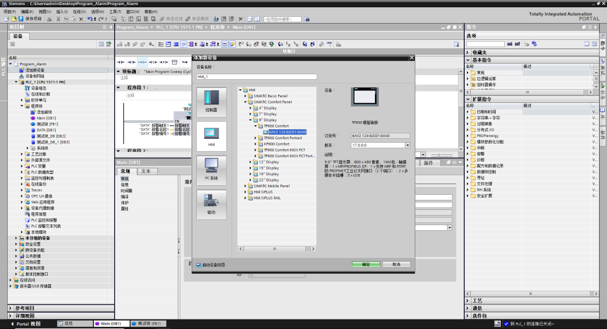Viewport: 607px width, 329px height.
Task: Expand the 通信 communication instructions section
Action: pyautogui.click(x=468, y=308)
